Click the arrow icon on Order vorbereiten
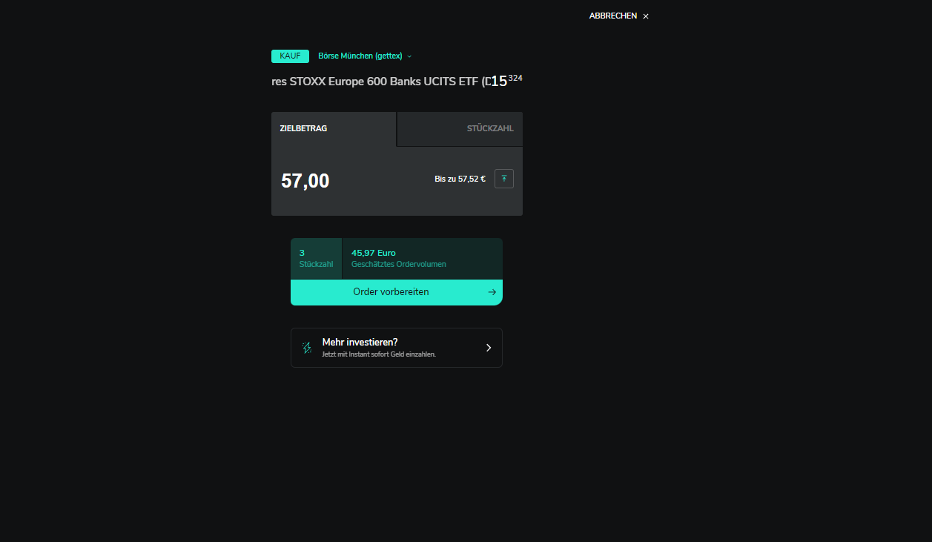932x542 pixels. click(x=492, y=292)
